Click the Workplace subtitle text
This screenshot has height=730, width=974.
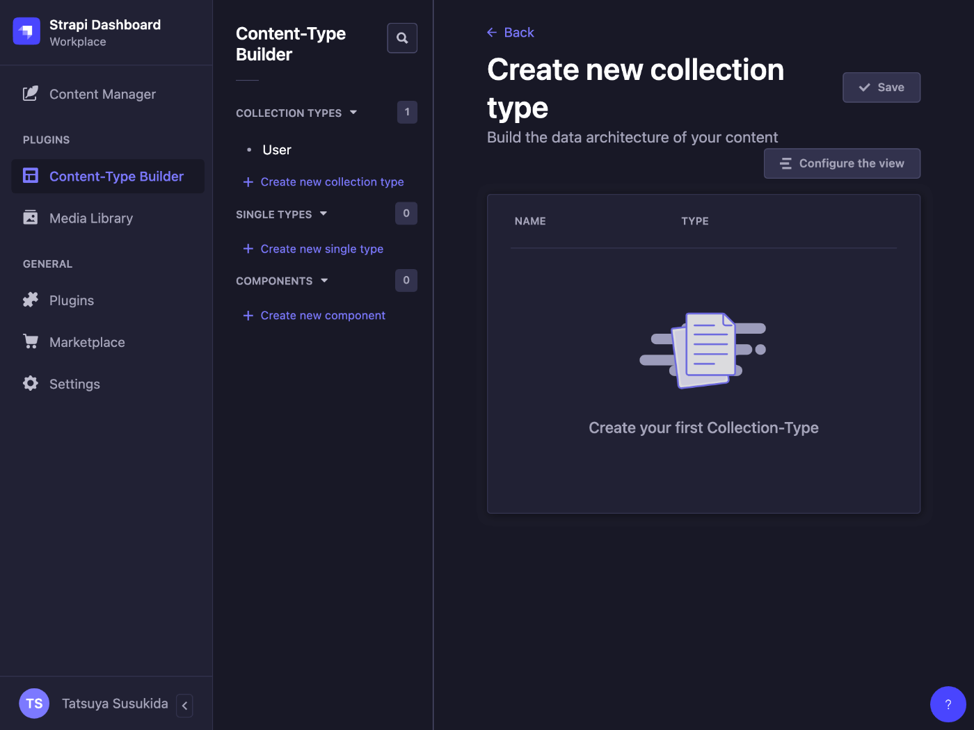pos(78,42)
